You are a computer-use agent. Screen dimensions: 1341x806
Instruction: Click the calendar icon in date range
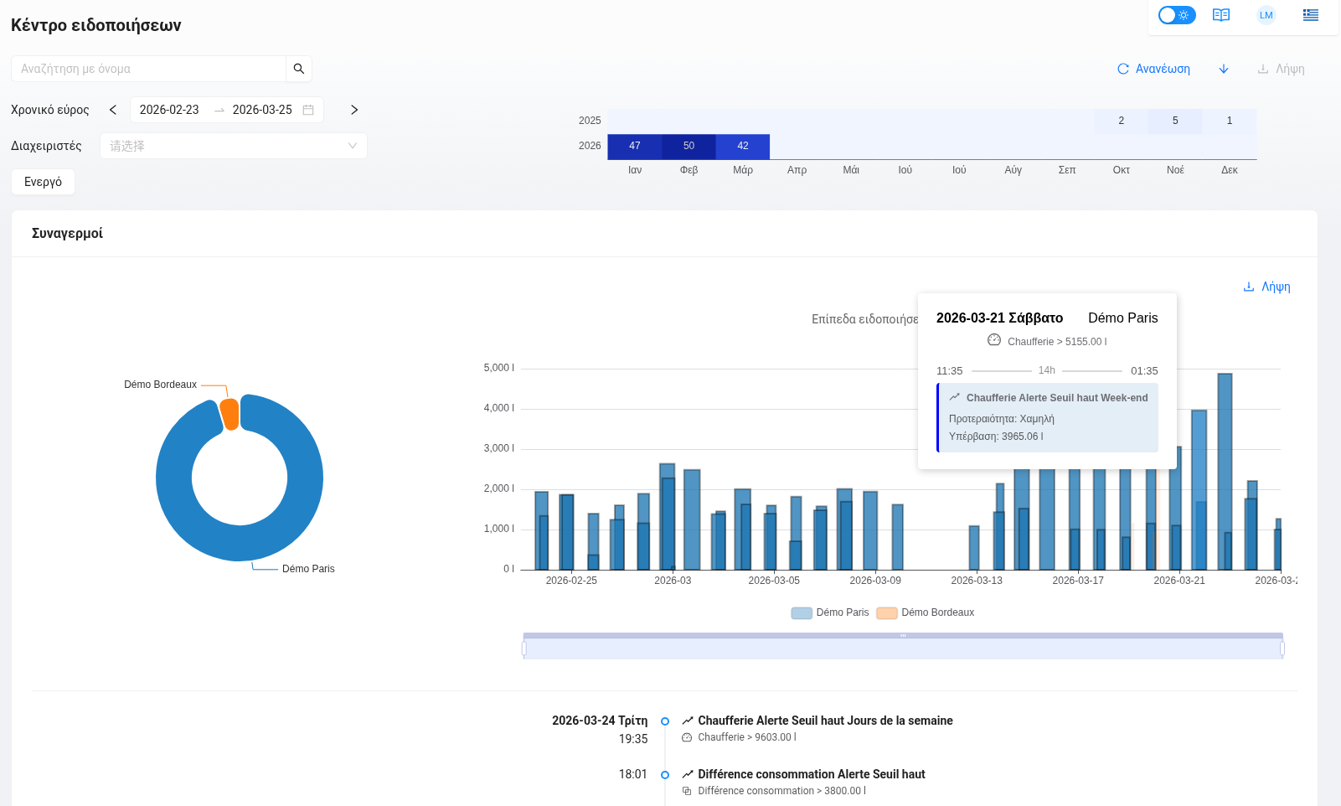tap(308, 110)
